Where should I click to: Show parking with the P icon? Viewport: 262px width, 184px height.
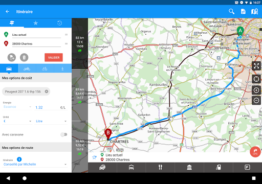coord(247,167)
